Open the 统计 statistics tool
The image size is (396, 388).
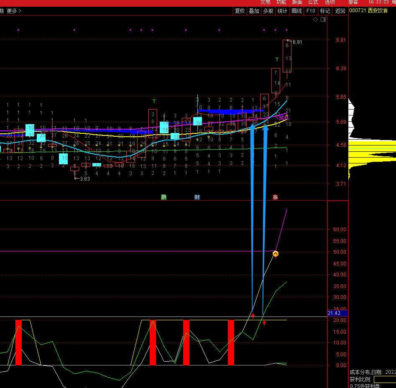click(x=282, y=11)
